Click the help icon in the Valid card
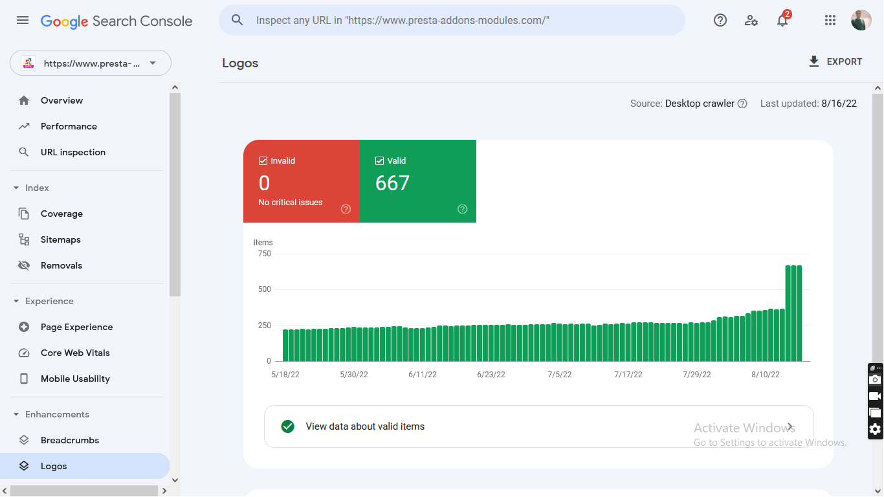The image size is (884, 497). pyautogui.click(x=462, y=209)
